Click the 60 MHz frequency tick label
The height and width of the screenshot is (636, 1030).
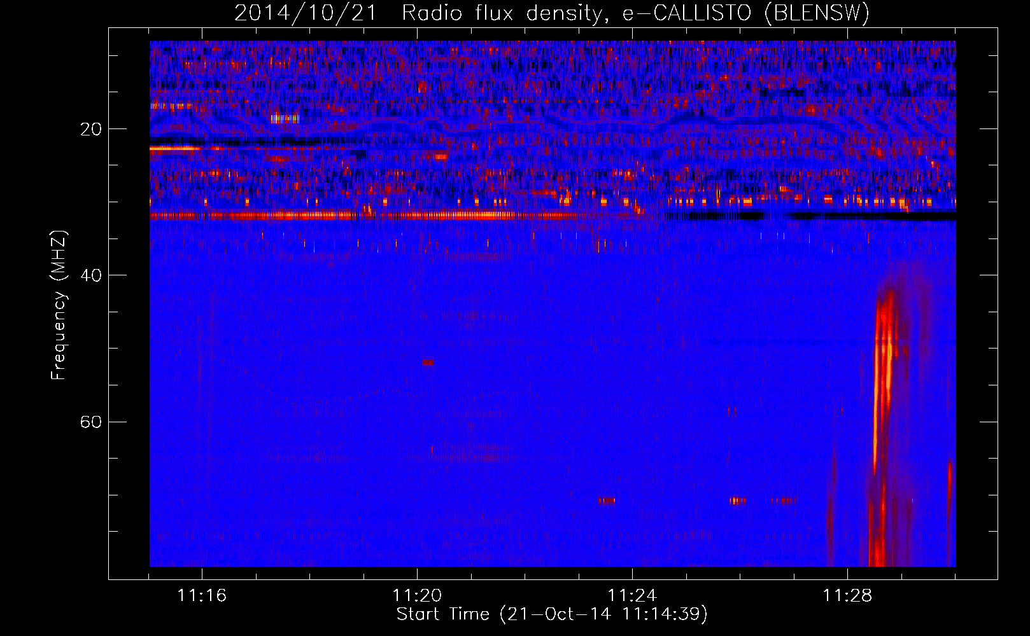point(90,422)
